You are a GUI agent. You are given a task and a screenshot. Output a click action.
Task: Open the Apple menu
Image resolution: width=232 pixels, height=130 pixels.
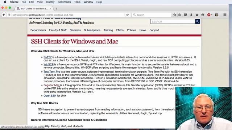pyautogui.click(x=5, y=2)
